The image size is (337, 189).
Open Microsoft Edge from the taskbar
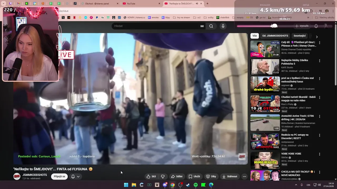(x=211, y=185)
